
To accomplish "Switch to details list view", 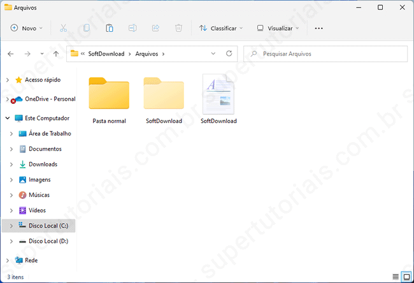I will (396, 277).
